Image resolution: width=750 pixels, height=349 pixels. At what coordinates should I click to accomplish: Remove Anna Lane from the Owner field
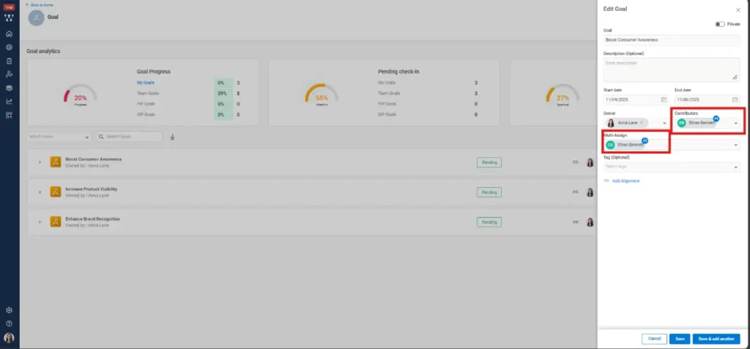click(x=641, y=123)
